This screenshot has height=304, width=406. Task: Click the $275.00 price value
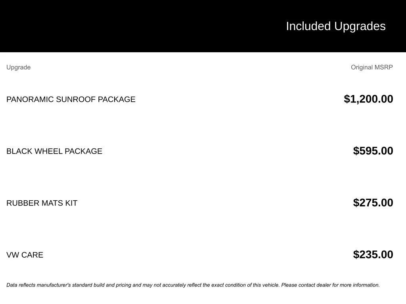point(373,203)
